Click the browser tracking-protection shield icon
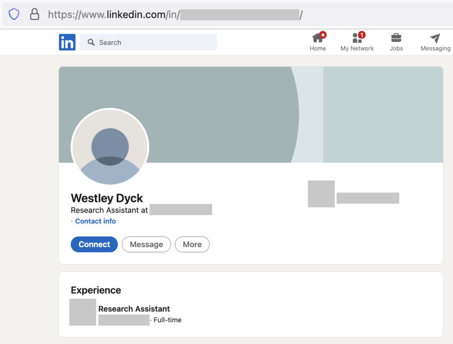The width and height of the screenshot is (453, 344). point(14,14)
